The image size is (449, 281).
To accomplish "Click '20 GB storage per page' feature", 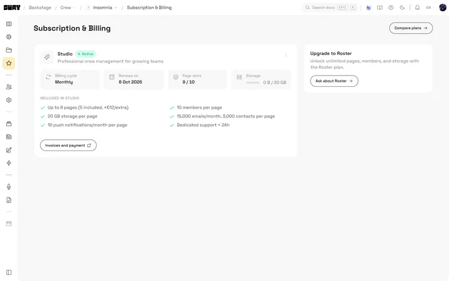I will pyautogui.click(x=72, y=116).
